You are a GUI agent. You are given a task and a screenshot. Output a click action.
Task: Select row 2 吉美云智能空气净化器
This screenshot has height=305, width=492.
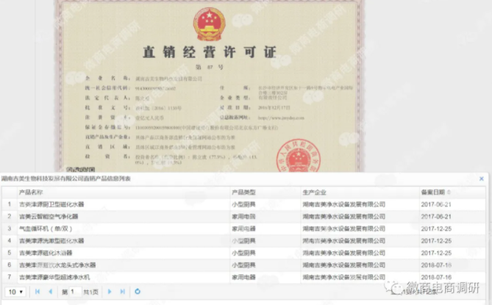tap(243, 217)
